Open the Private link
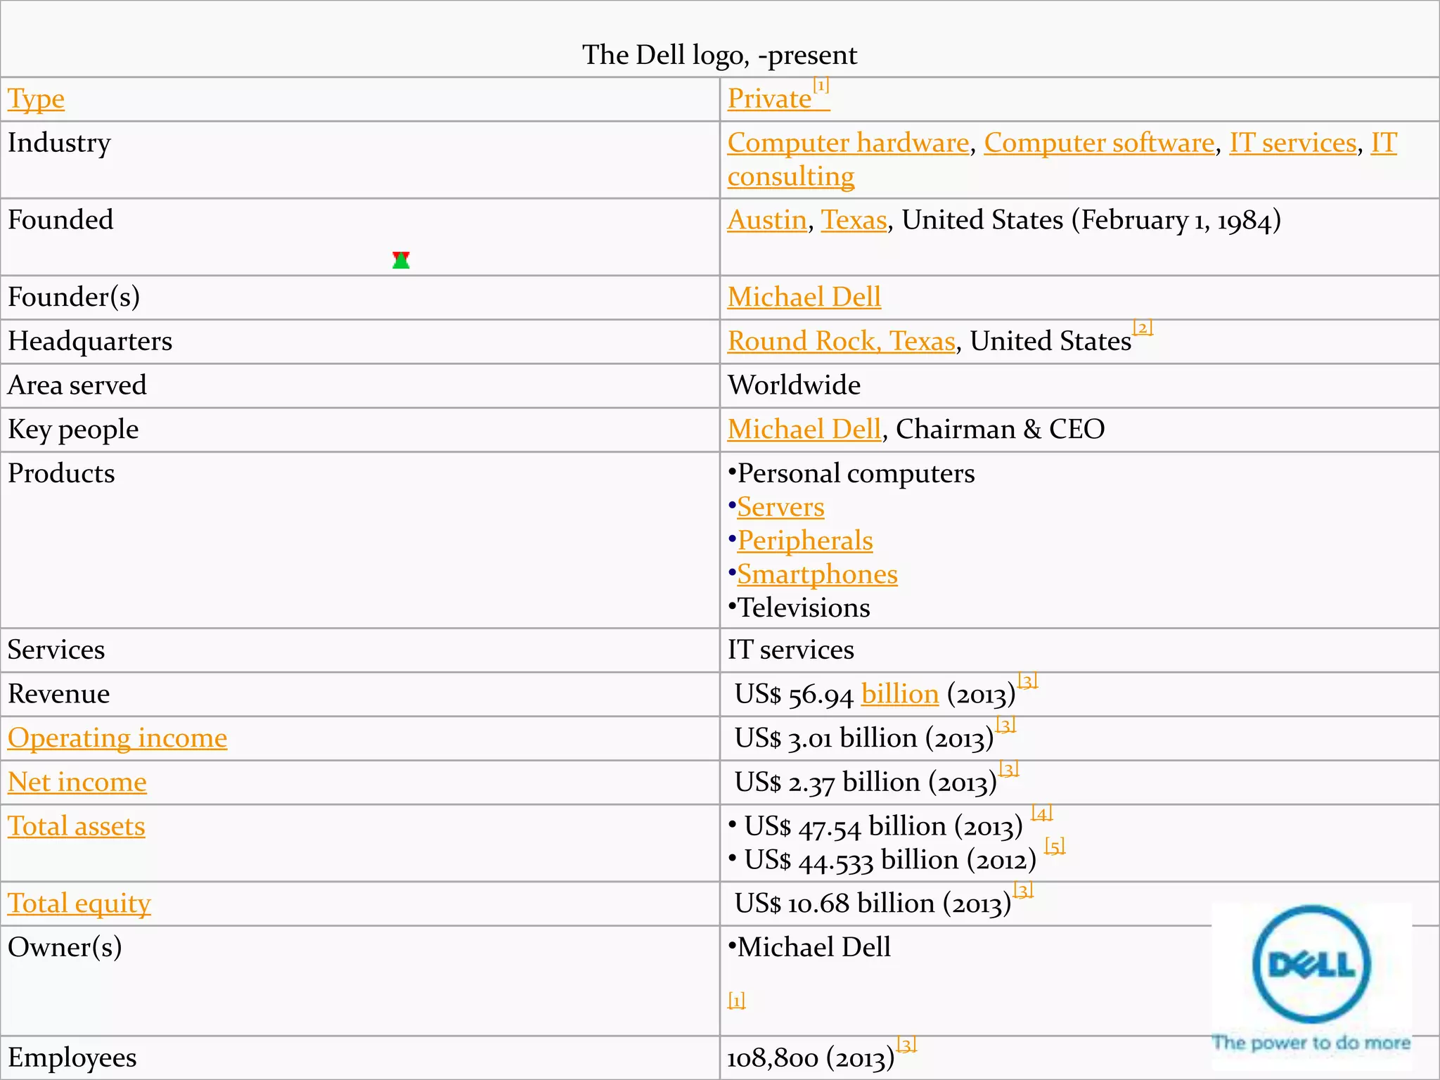The width and height of the screenshot is (1440, 1080). (769, 99)
